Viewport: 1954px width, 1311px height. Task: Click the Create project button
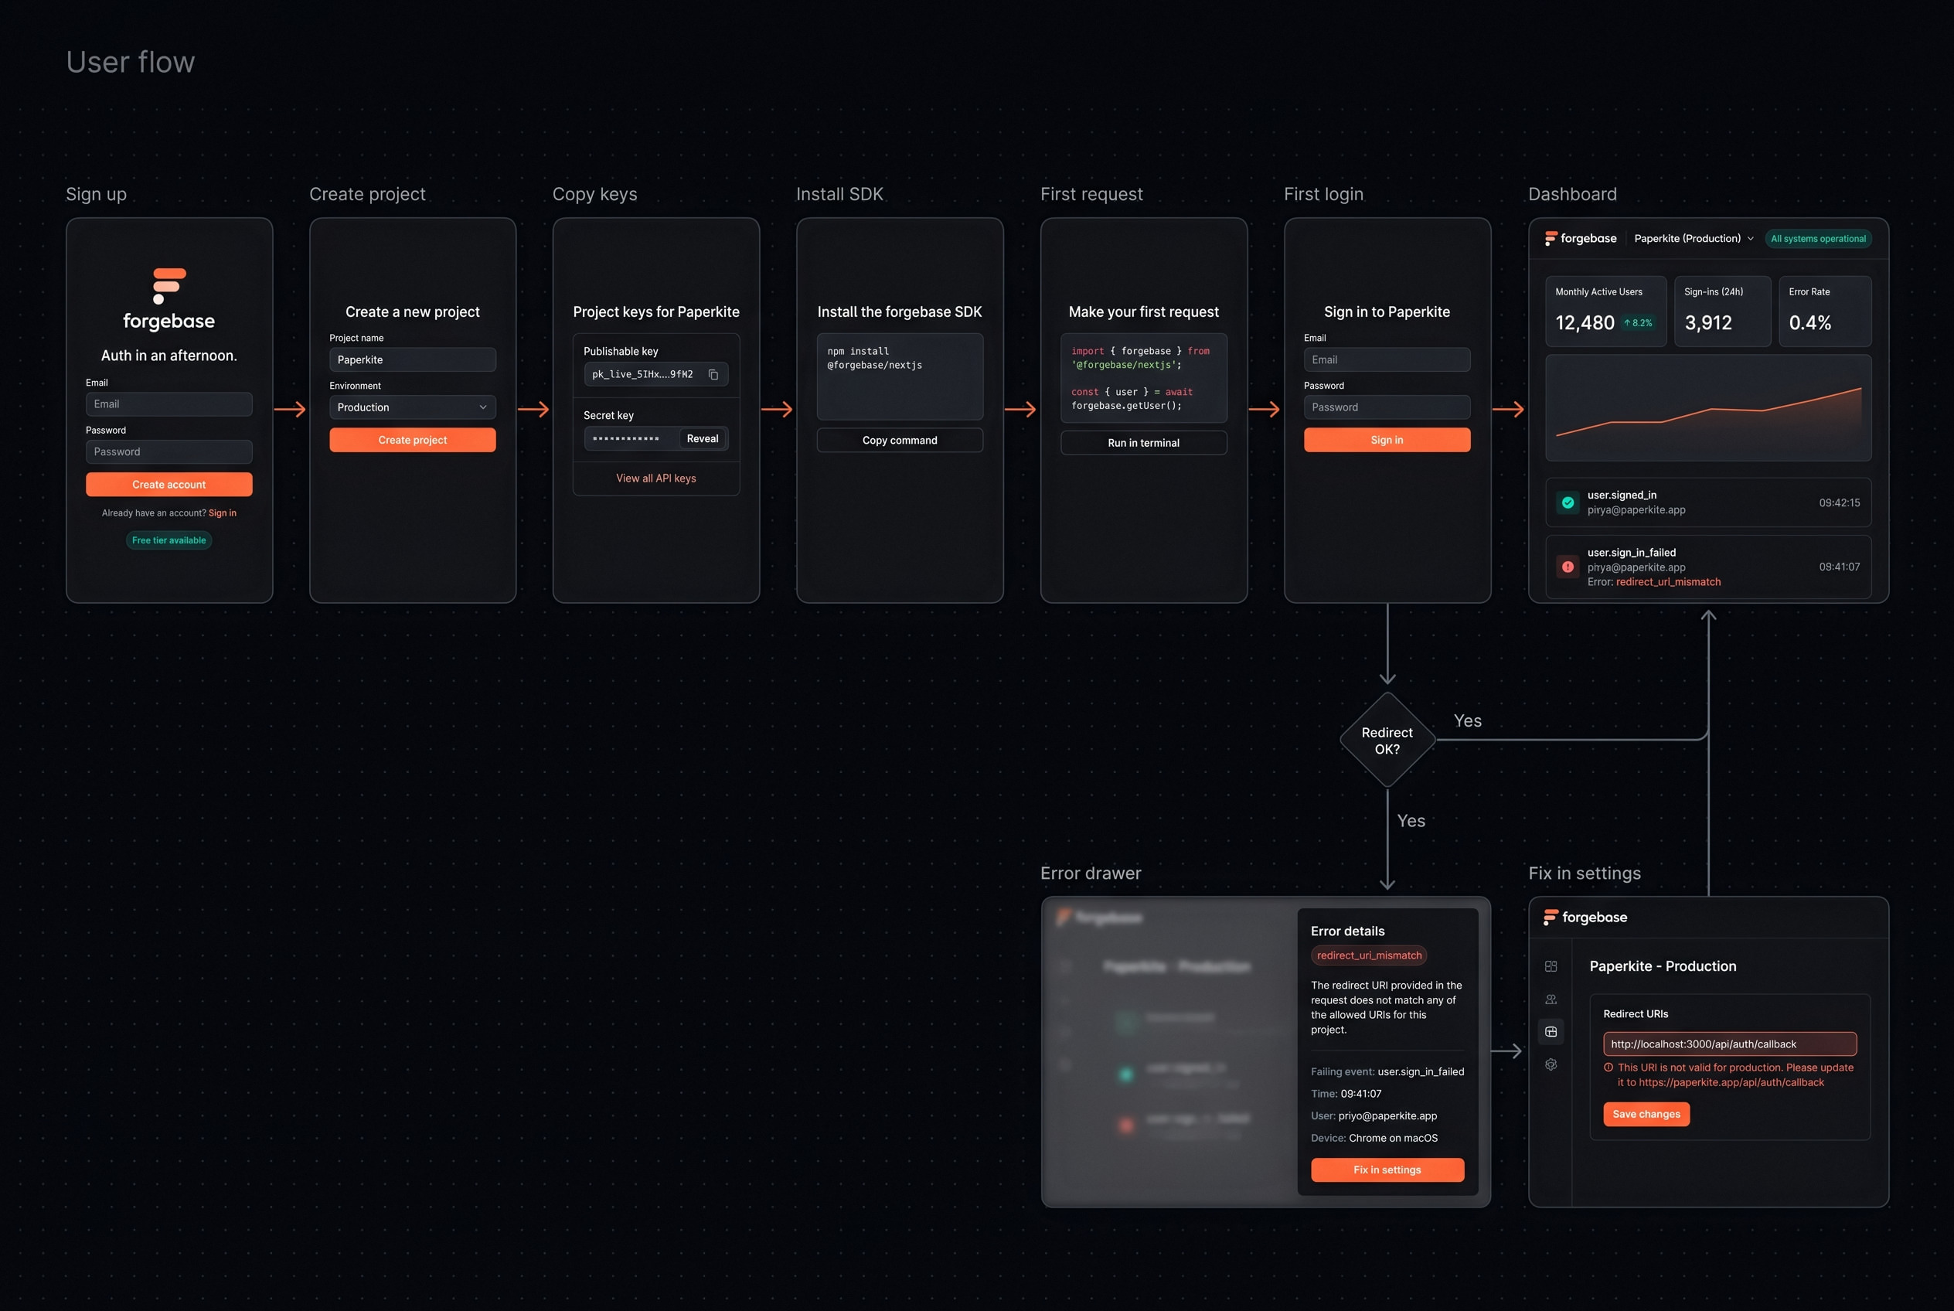pyautogui.click(x=412, y=440)
